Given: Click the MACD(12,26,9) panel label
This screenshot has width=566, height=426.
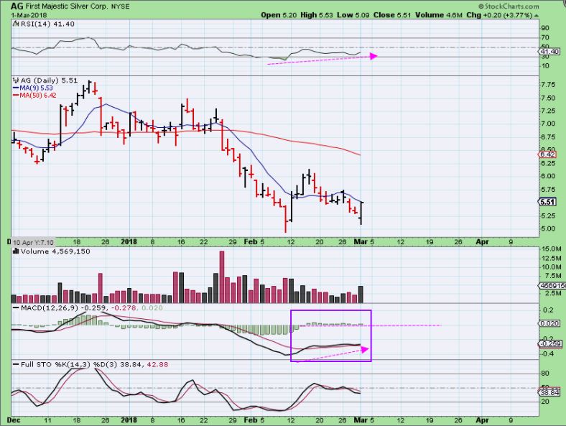Looking at the screenshot, I should 50,308.
